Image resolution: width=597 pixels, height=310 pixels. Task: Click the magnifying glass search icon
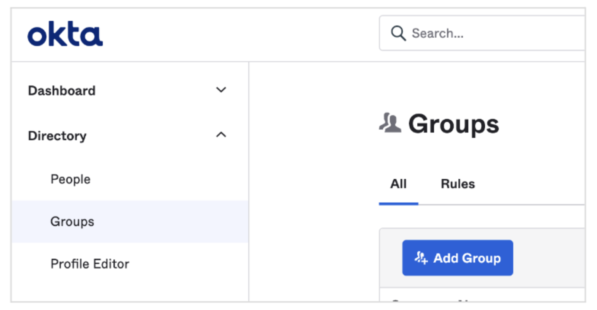(398, 33)
